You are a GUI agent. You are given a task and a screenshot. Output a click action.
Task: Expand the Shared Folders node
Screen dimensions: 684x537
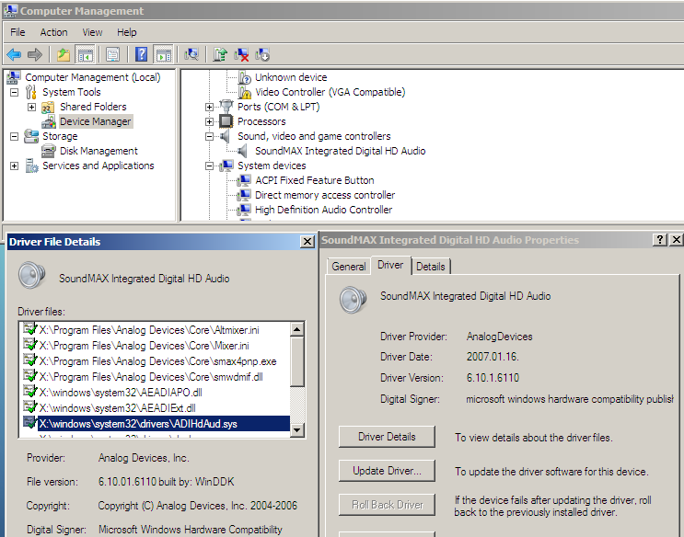click(x=31, y=107)
